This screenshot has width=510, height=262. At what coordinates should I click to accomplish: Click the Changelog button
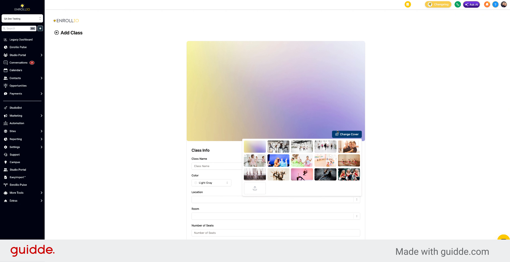pos(438,4)
